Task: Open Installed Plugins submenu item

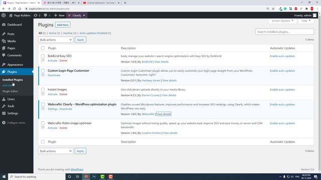Action: tap(13, 80)
